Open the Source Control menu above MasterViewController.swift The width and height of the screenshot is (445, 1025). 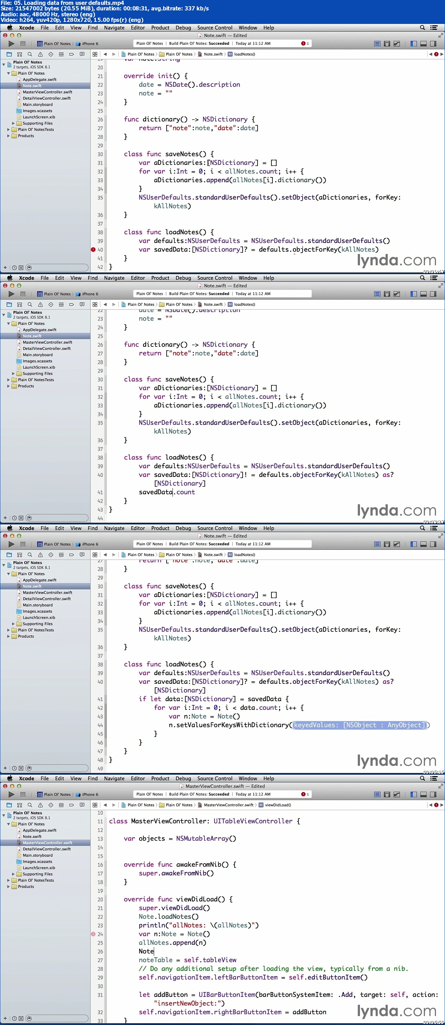tap(215, 778)
